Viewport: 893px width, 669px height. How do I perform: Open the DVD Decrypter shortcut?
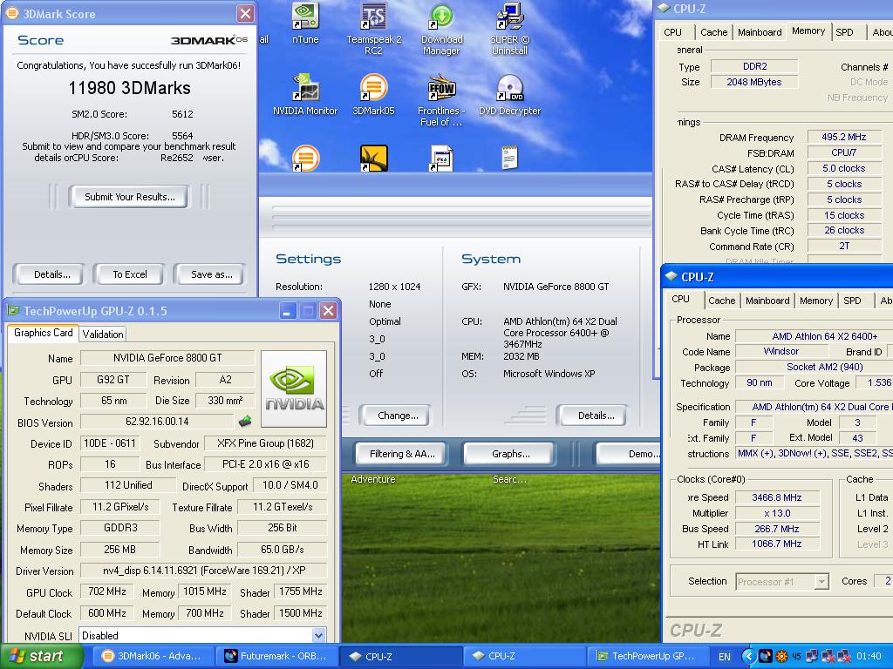pos(509,94)
